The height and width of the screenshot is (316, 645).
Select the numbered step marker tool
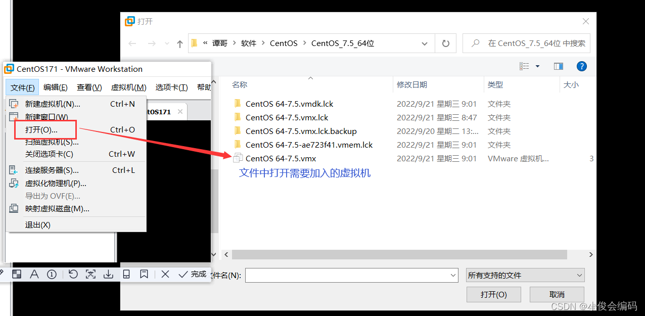point(52,274)
